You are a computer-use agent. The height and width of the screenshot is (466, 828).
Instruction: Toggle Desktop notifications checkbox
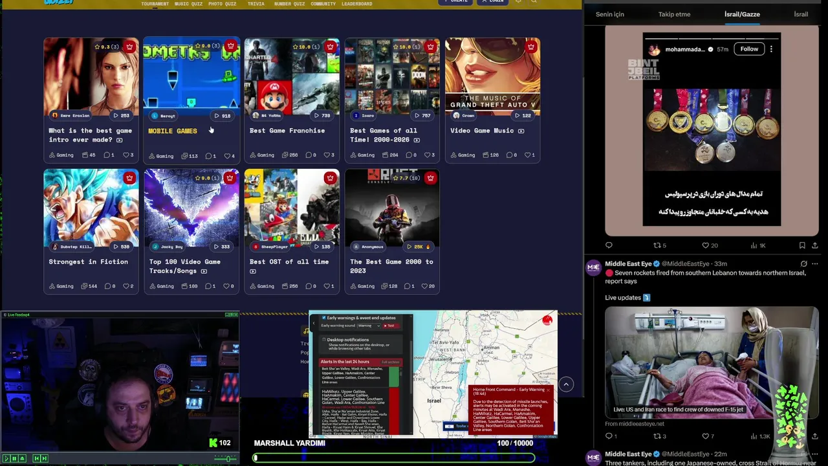pyautogui.click(x=324, y=339)
